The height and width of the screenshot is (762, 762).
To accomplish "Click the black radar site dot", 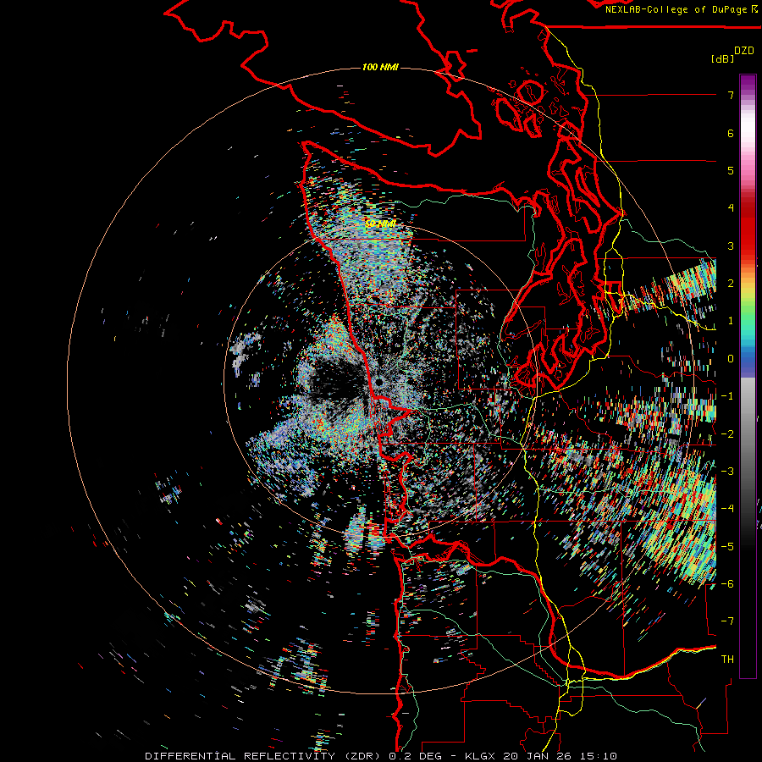I will point(378,383).
